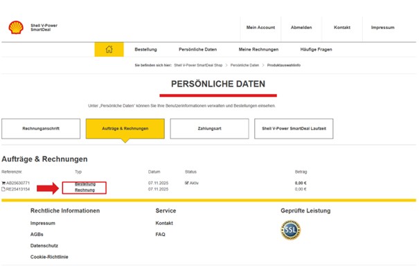Open Persönliche Daten menu item
The image size is (419, 268).
point(198,49)
